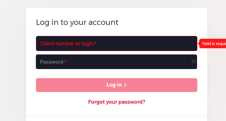The image size is (226, 121).
Task: Click blank white area below the password link
Action: (116, 110)
